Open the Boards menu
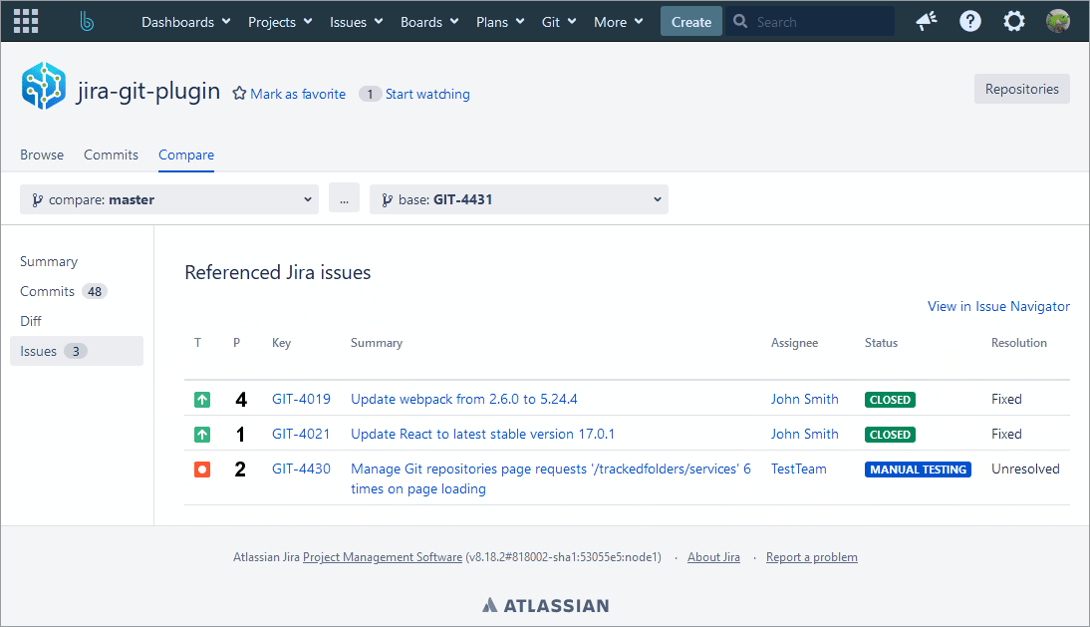Image resolution: width=1090 pixels, height=627 pixels. click(428, 22)
